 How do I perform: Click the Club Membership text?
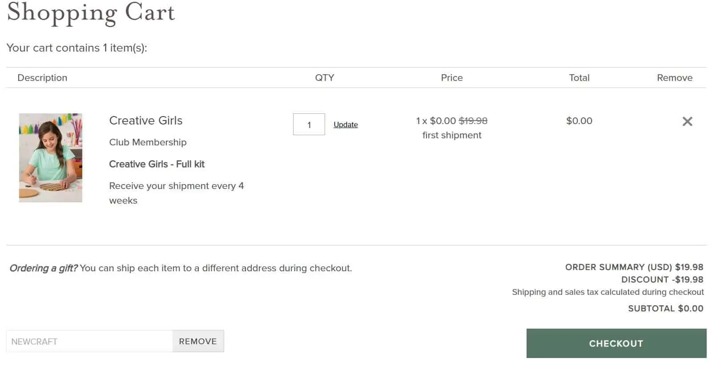pos(148,142)
